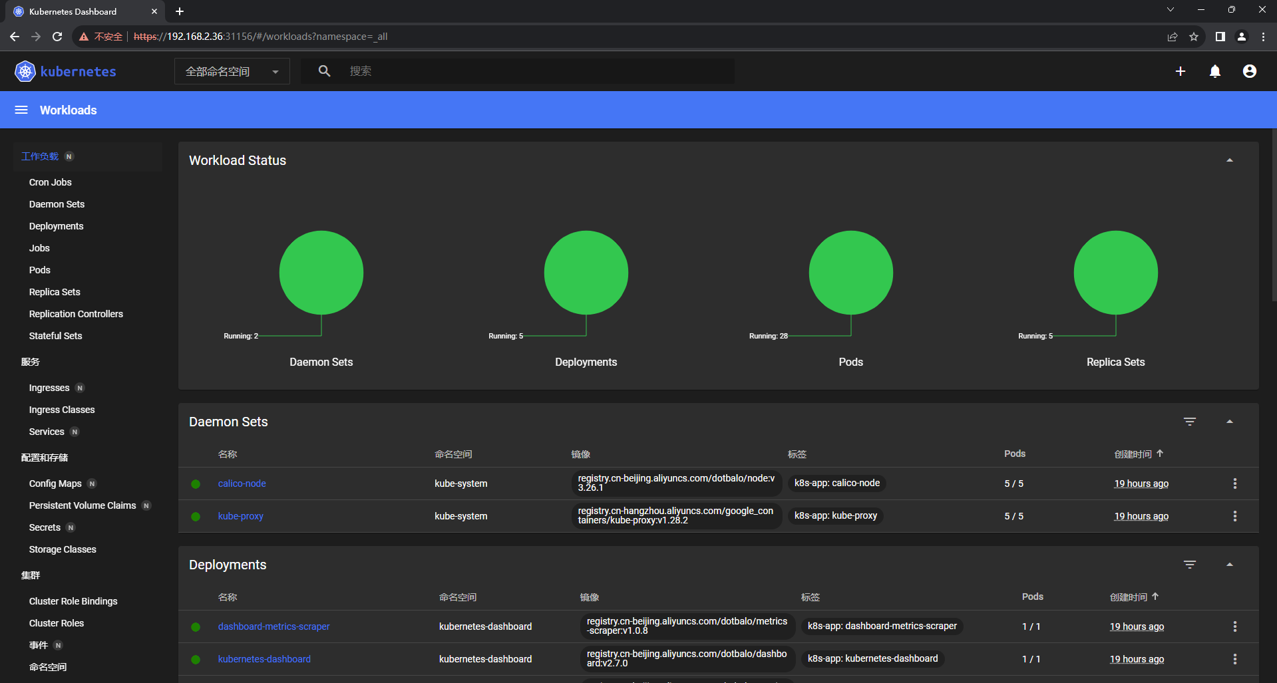Open Daemon Sets in sidebar
The image size is (1277, 683).
coord(57,204)
